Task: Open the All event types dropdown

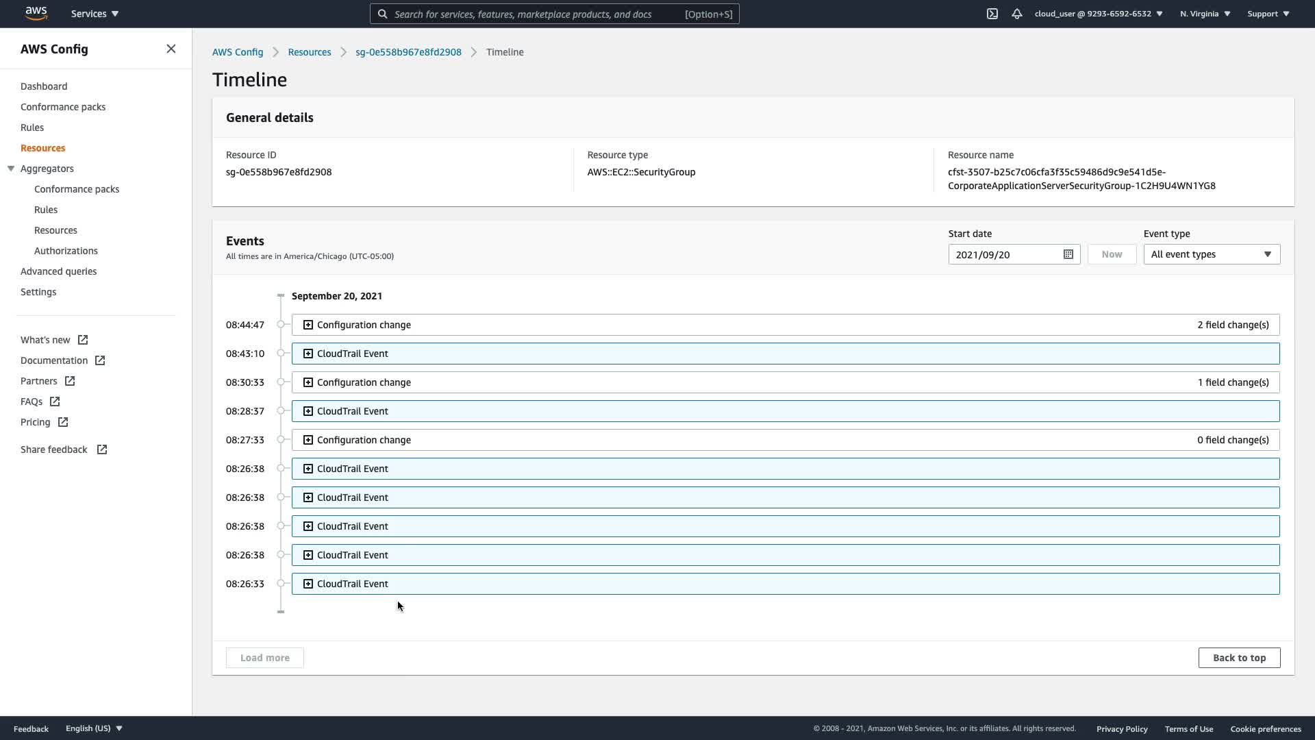Action: 1211,254
